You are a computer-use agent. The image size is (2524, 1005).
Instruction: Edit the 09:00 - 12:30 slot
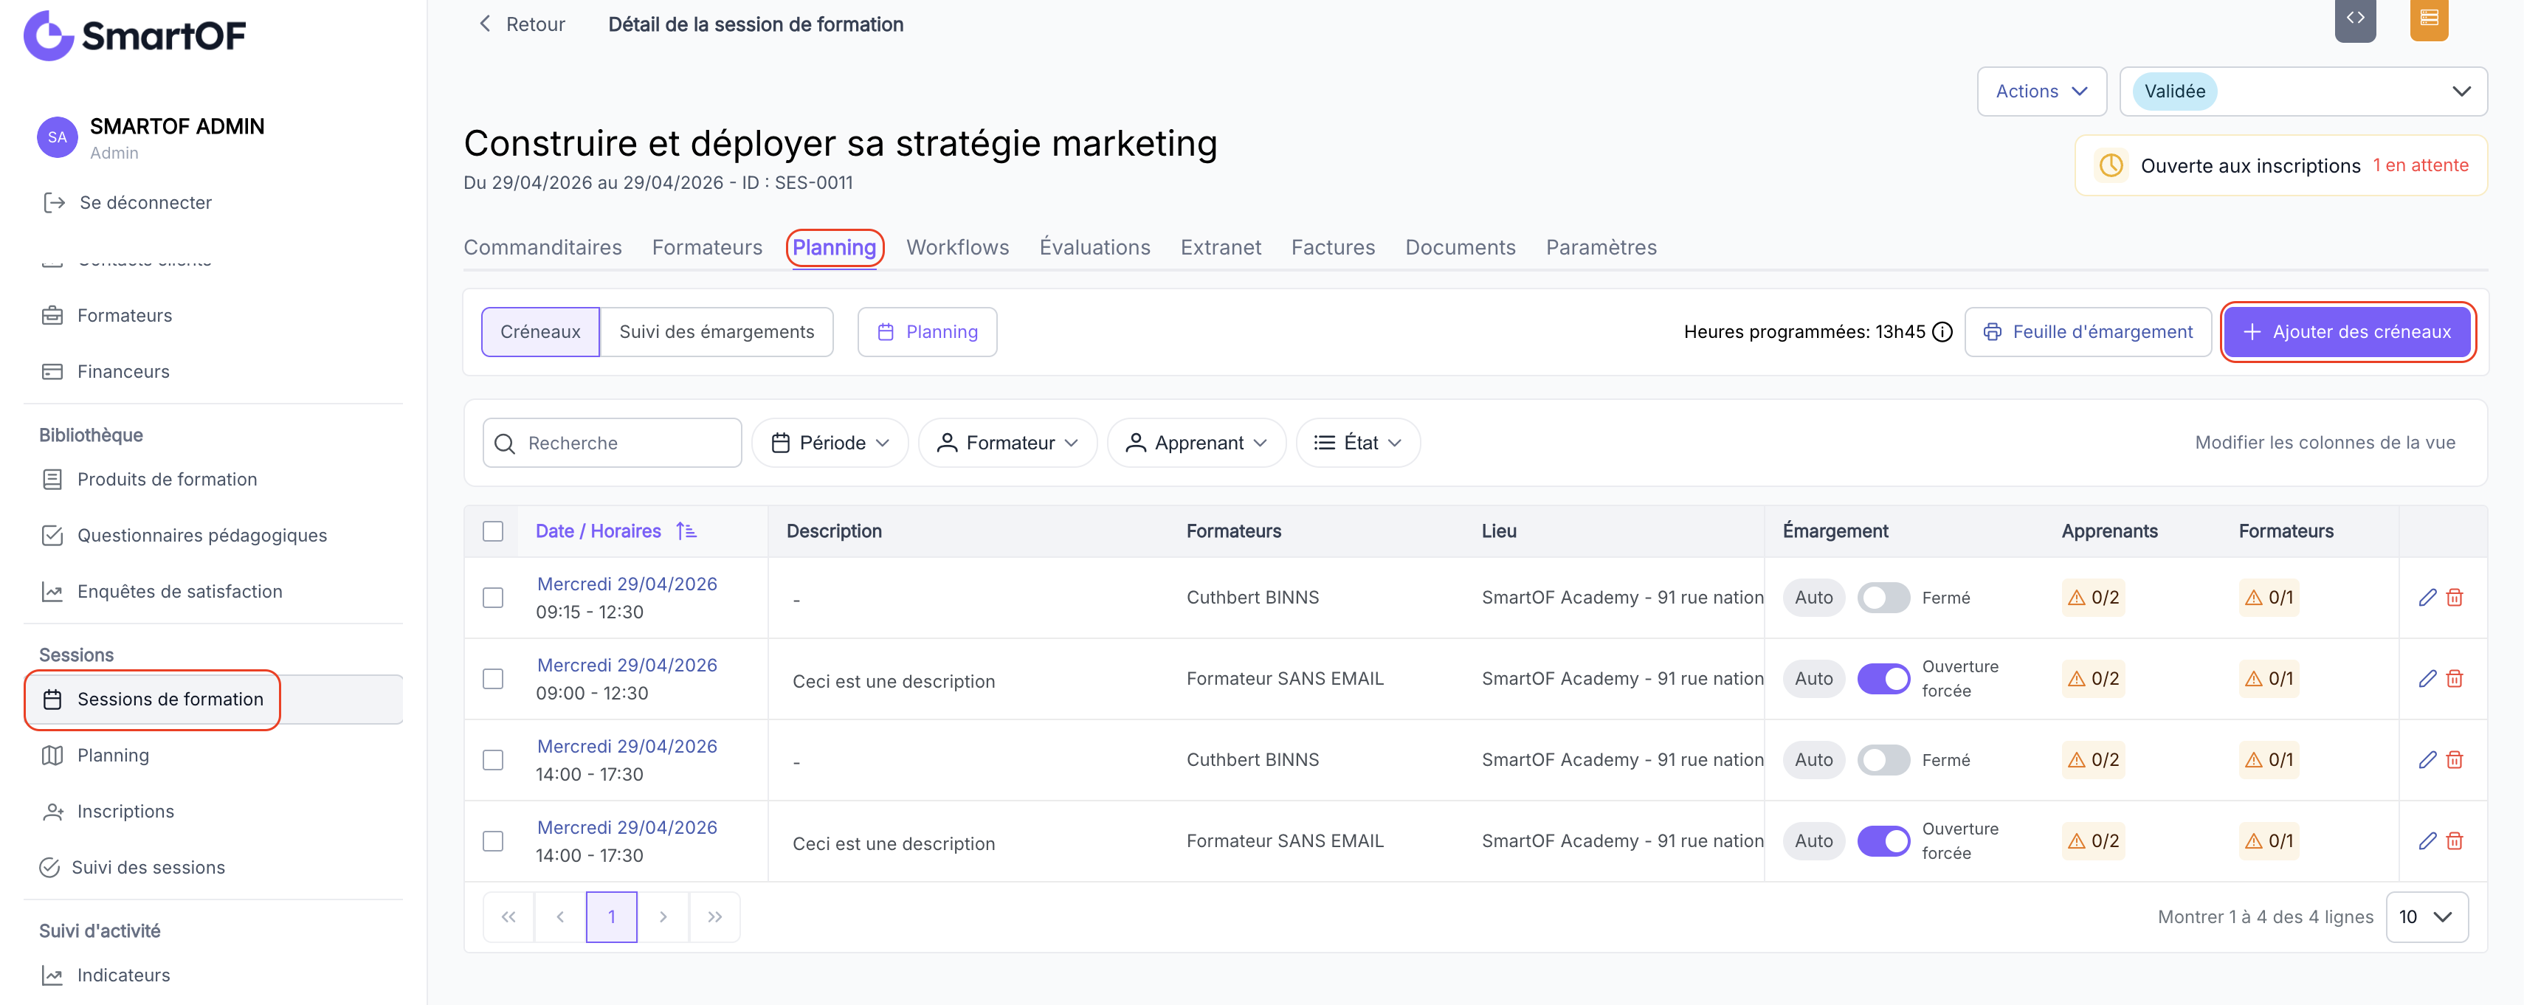2427,679
